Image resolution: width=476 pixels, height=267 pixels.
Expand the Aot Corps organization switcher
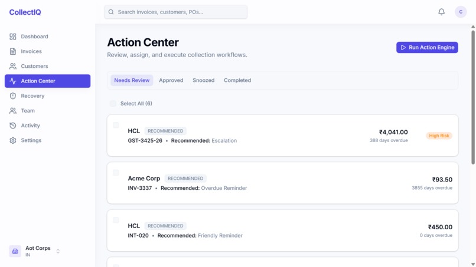[58, 251]
